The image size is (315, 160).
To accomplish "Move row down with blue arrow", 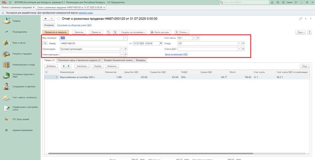I will (x=69, y=66).
